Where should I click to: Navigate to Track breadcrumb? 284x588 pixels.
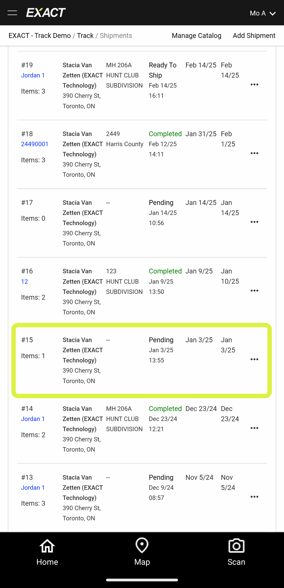(85, 36)
